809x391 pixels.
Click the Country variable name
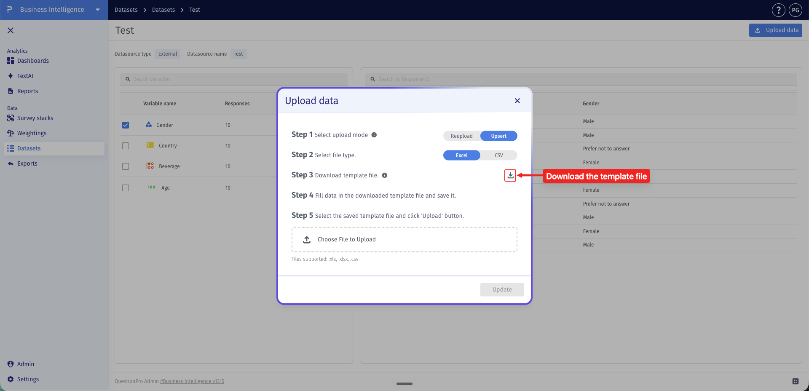pos(168,146)
